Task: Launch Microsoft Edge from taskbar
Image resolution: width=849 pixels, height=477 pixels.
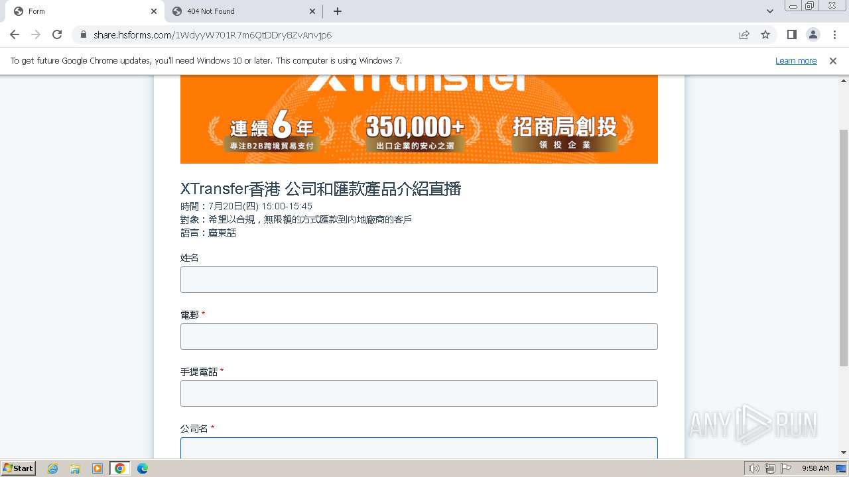Action: pyautogui.click(x=143, y=468)
